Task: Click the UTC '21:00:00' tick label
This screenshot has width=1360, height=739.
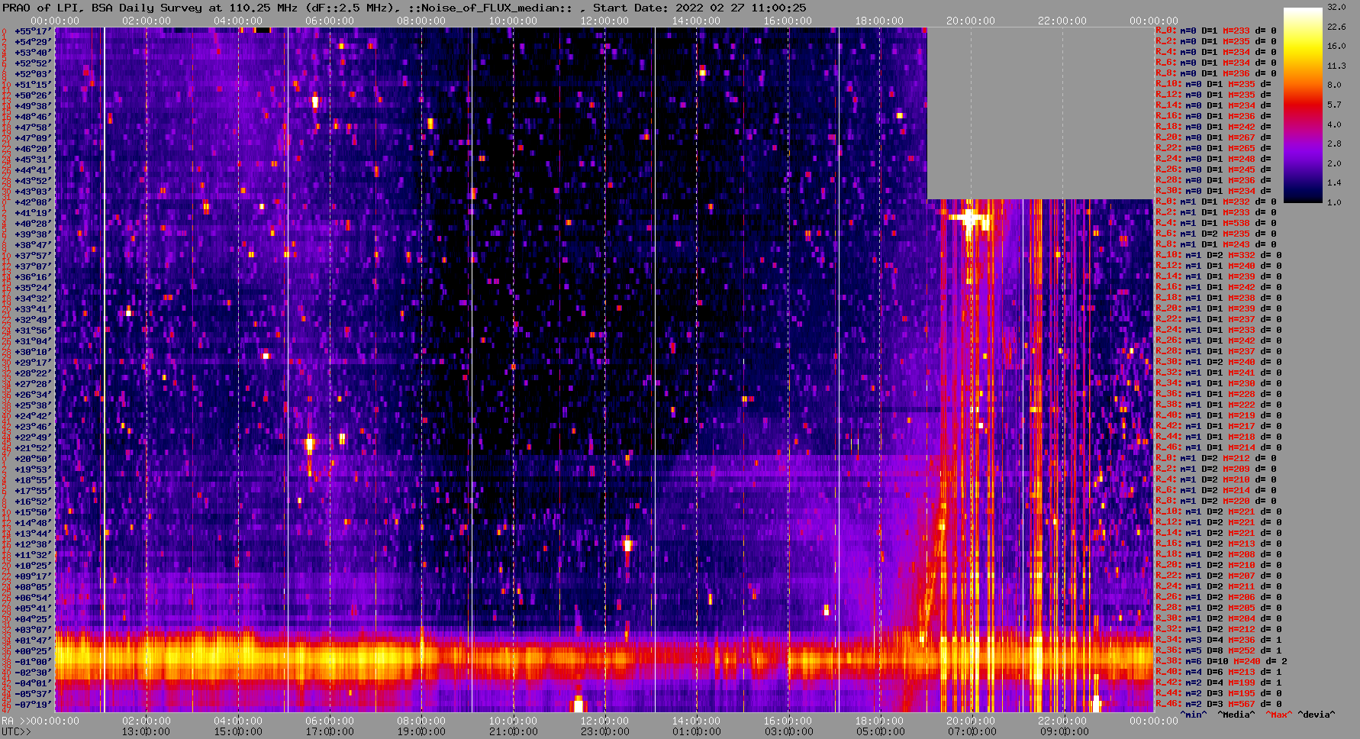Action: [x=513, y=731]
